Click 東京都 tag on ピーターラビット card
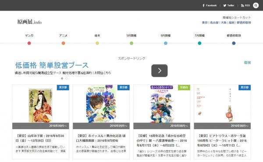This screenshot has height=162, width=263. tap(245, 88)
